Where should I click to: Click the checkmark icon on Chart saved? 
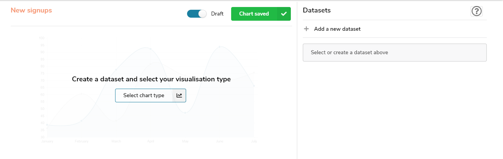284,14
